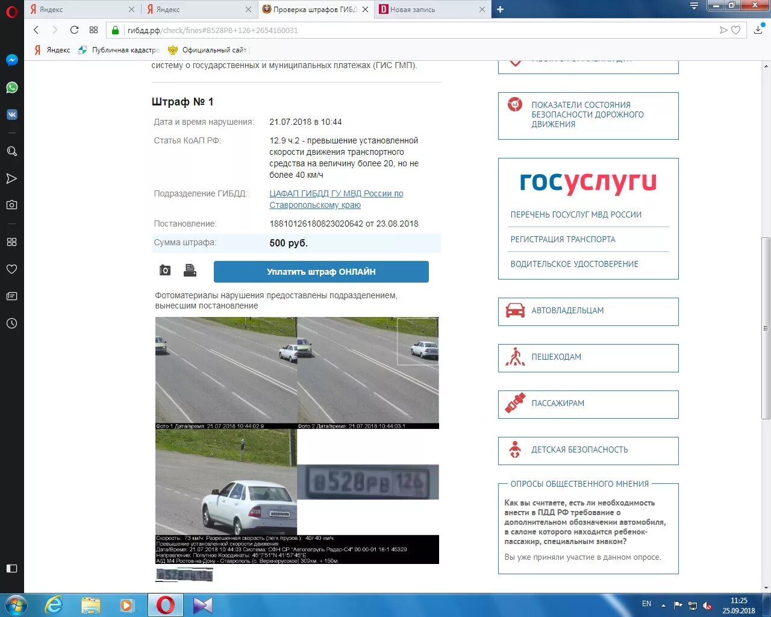Open Speed Dial grid in sidebar
This screenshot has height=617, width=771.
point(11,242)
